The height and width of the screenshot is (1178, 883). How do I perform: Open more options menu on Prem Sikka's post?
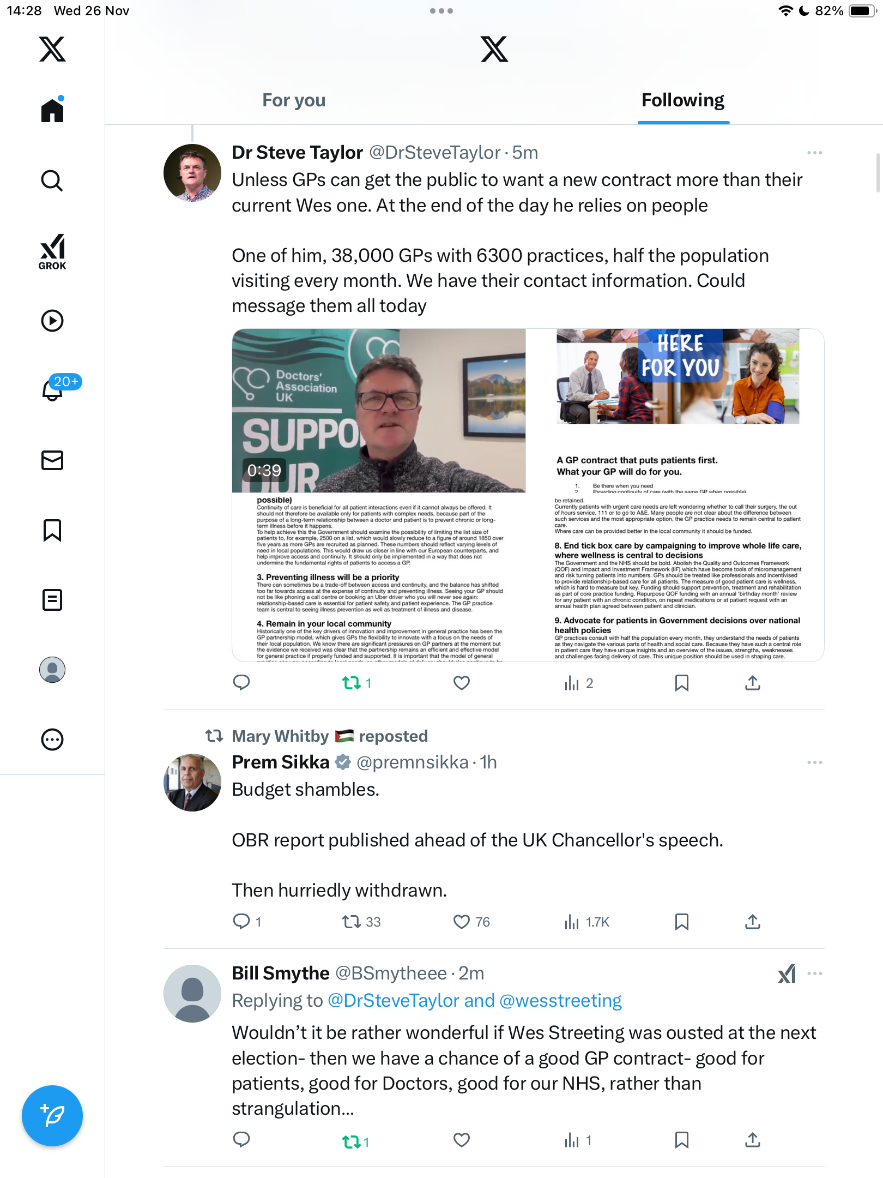[x=815, y=762]
